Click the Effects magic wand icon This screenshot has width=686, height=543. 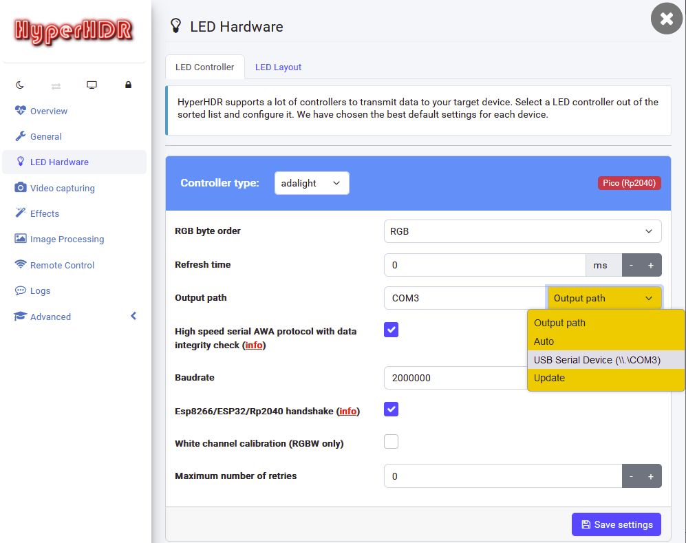click(x=21, y=213)
